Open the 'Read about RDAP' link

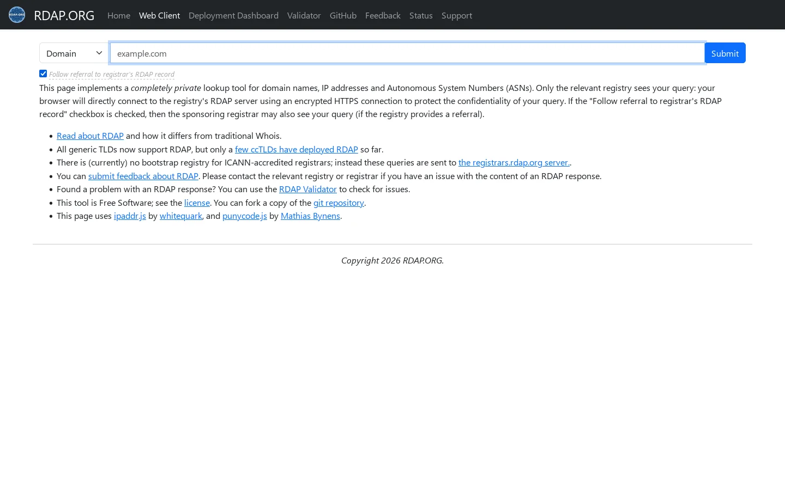pyautogui.click(x=90, y=136)
